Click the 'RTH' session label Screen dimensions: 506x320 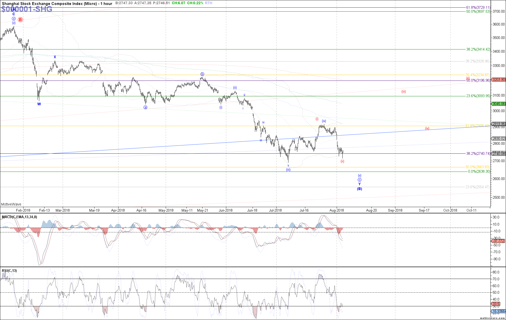pos(209,3)
